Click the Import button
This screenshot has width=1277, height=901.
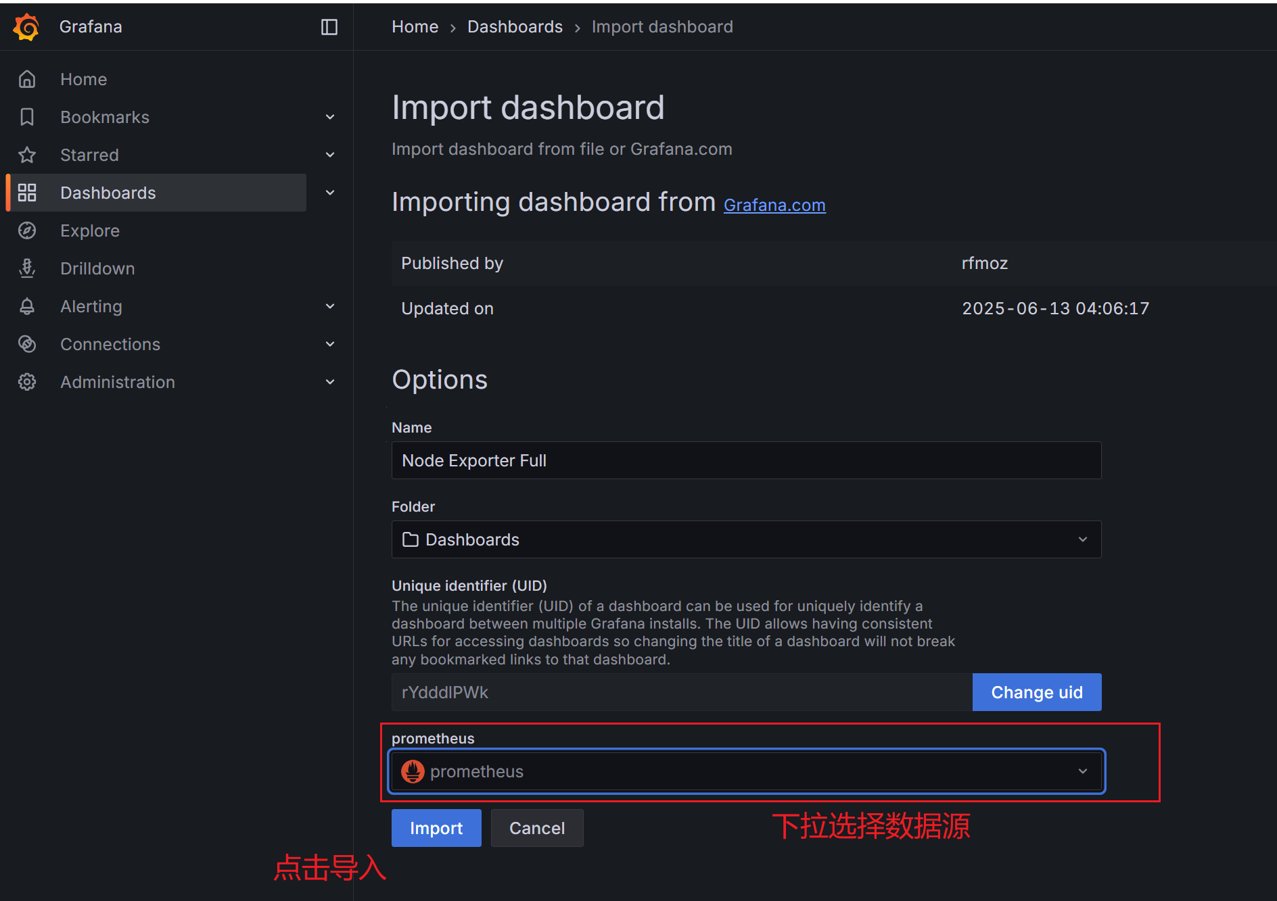tap(436, 828)
